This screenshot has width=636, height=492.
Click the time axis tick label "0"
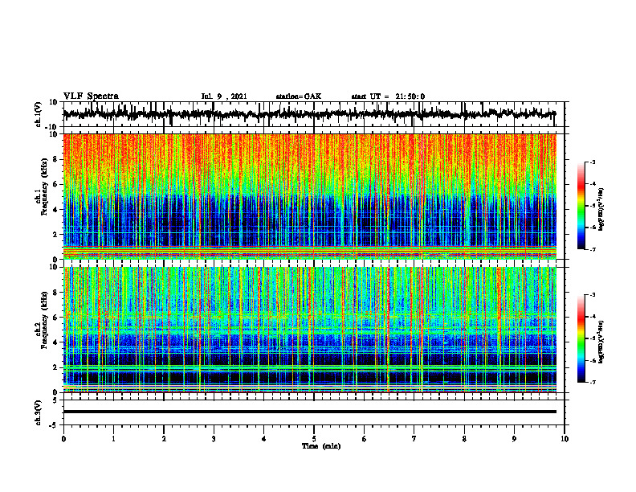click(x=63, y=439)
